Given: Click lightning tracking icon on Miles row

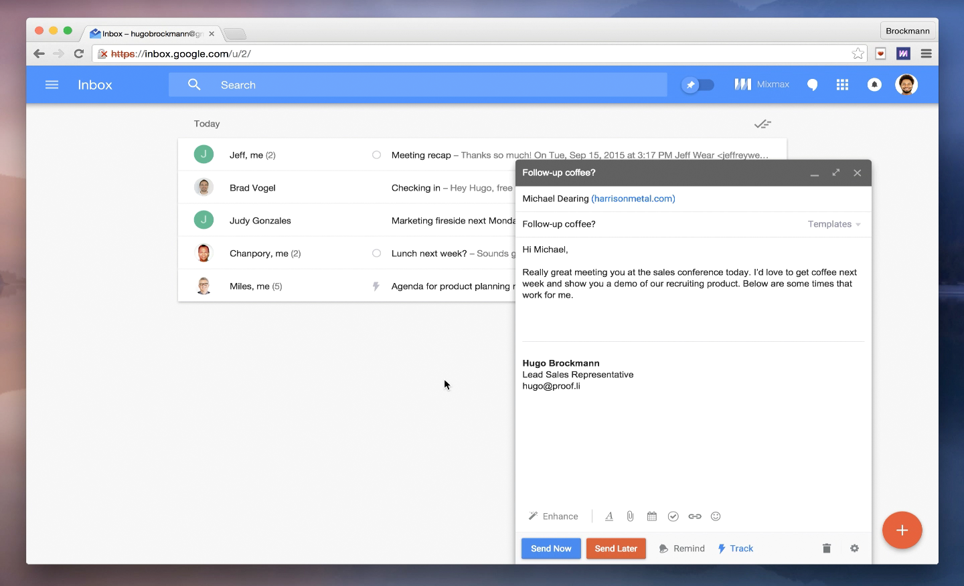Looking at the screenshot, I should pyautogui.click(x=376, y=286).
